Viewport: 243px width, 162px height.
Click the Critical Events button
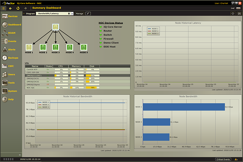click(223, 159)
